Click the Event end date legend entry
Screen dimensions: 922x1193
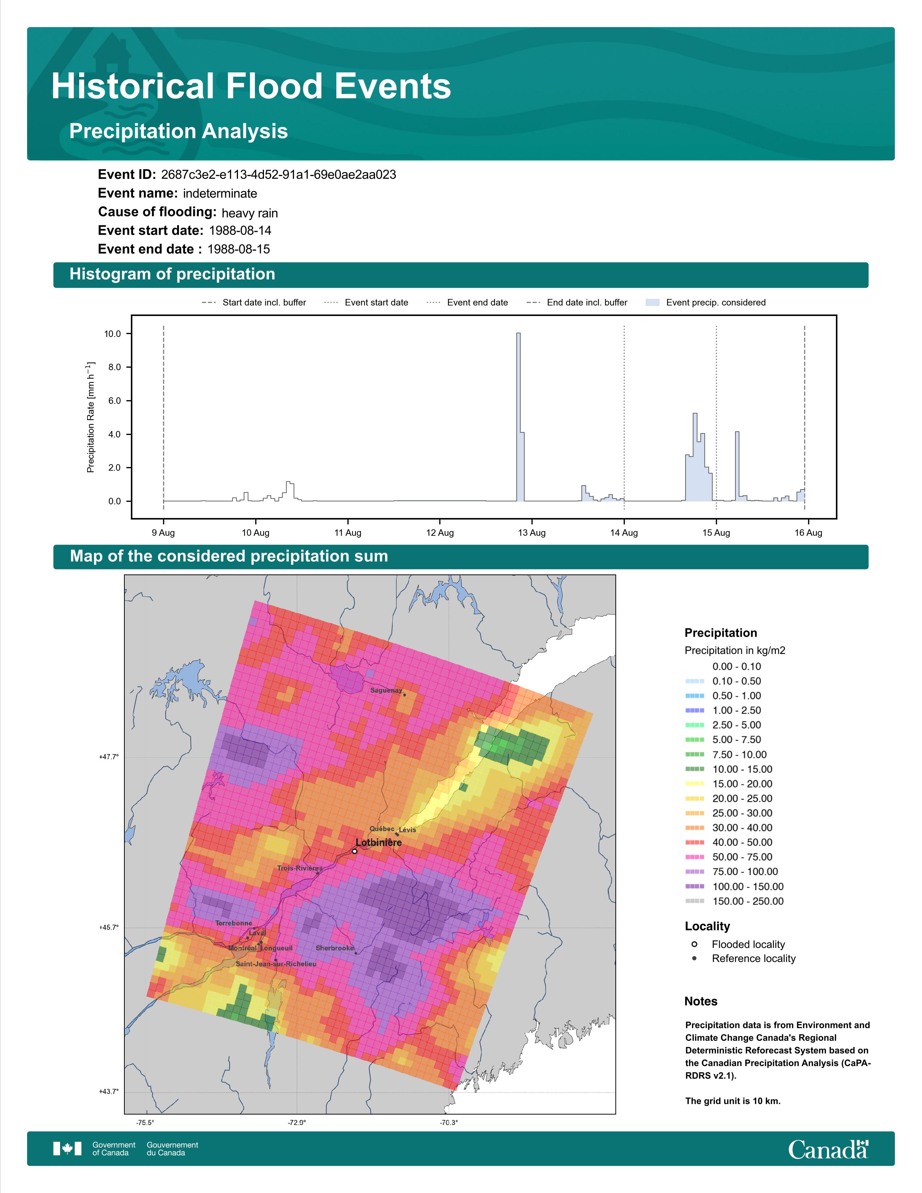point(467,303)
